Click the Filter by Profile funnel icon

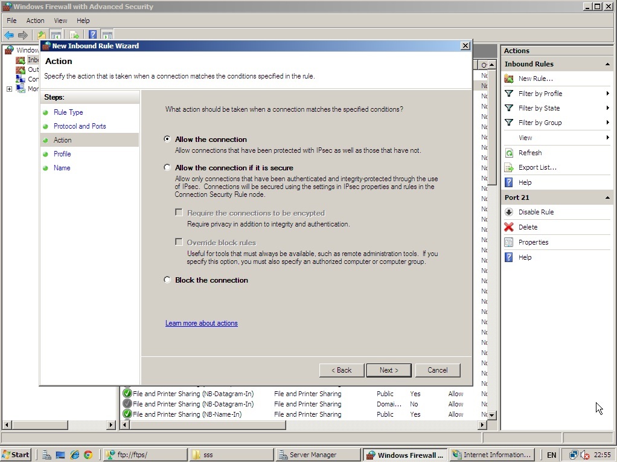(509, 93)
